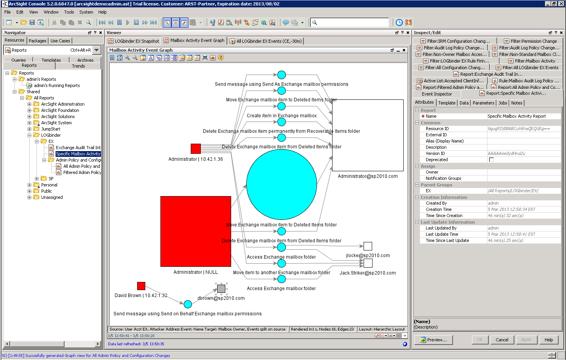Click in the toolbar search field
Image resolution: width=566 pixels, height=360 pixels.
coord(350,23)
